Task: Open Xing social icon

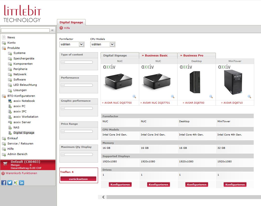Action: coord(16,183)
